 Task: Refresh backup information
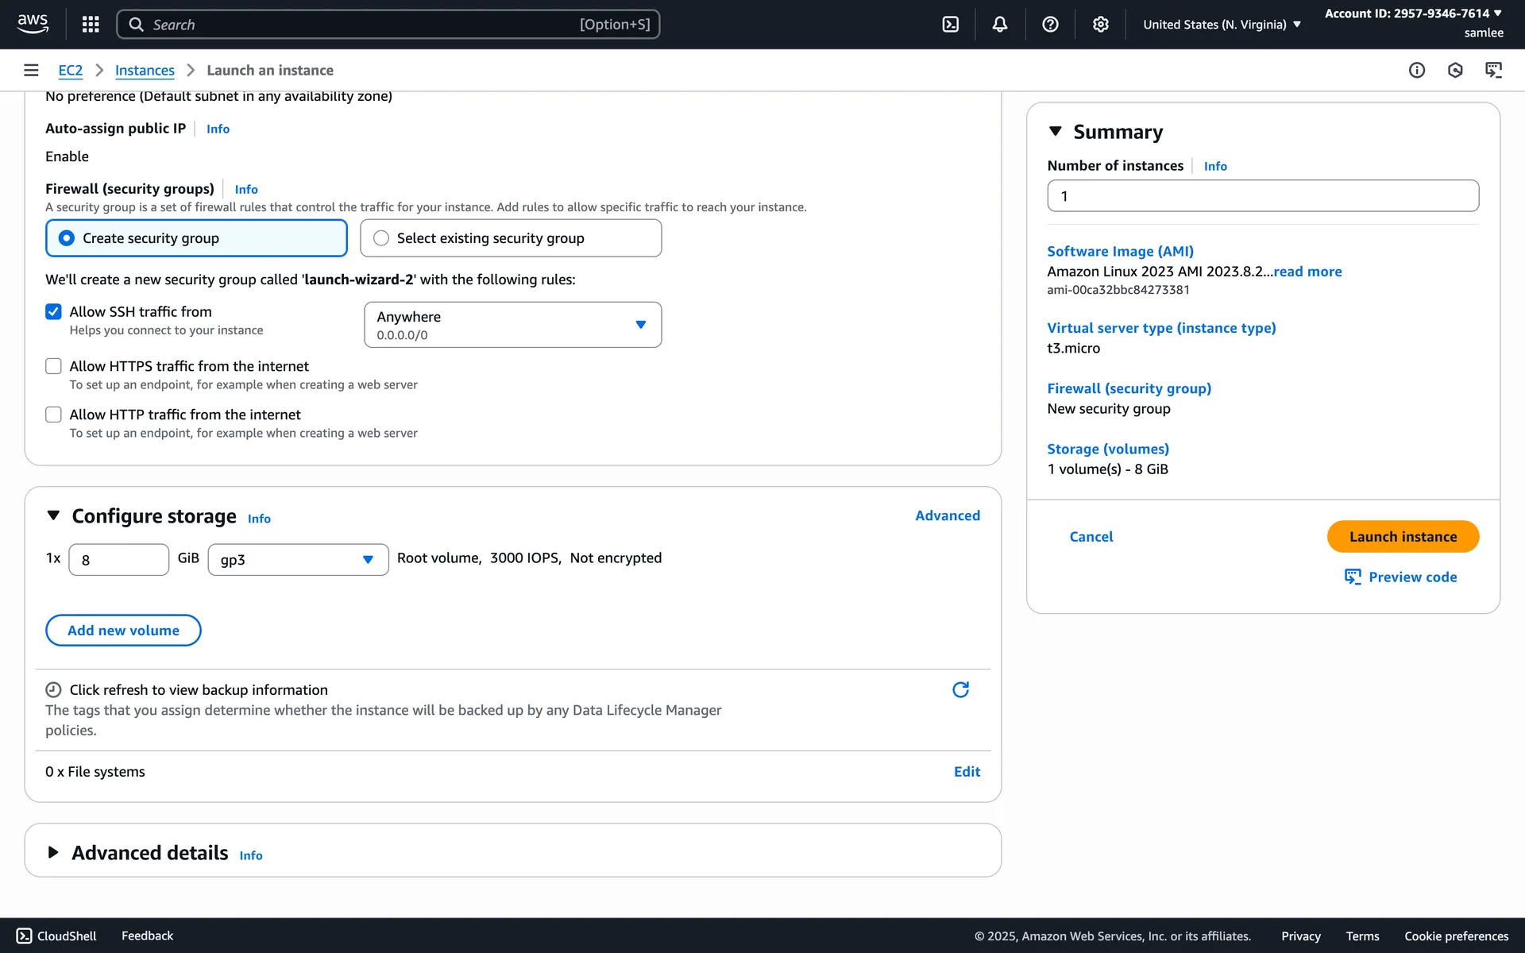960,689
